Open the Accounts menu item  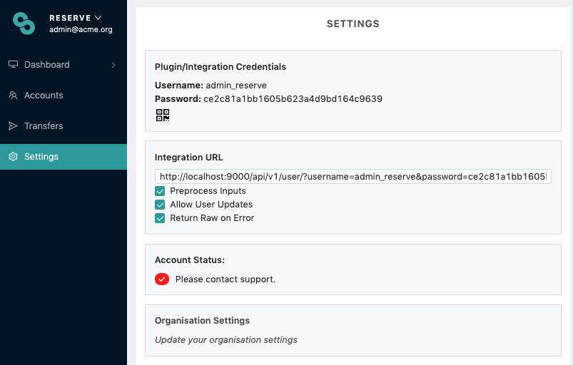(44, 96)
